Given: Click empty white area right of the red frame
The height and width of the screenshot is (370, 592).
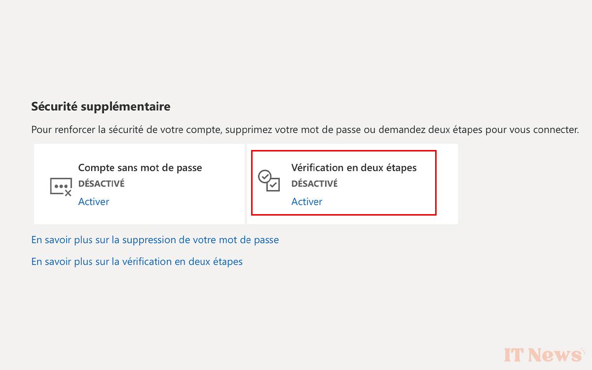Looking at the screenshot, I should [x=447, y=184].
